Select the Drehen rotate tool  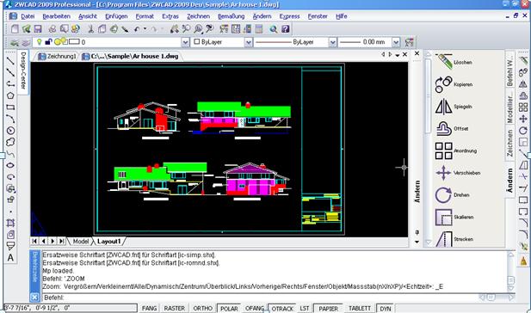[x=452, y=195]
